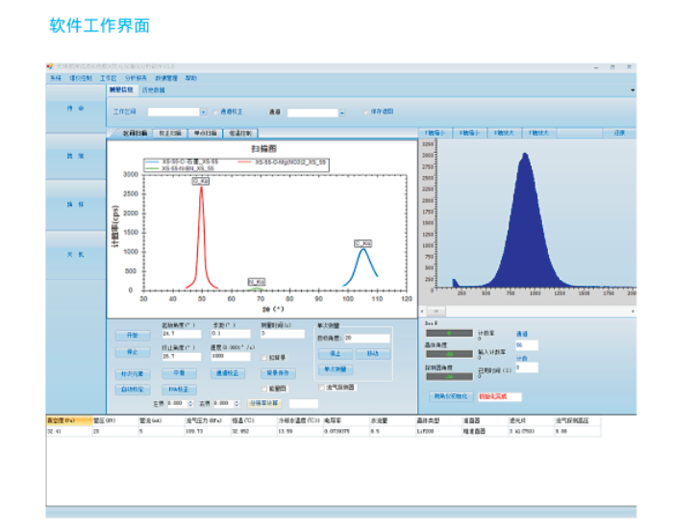Click the 右侧 stepper arrows

[x=237, y=404]
